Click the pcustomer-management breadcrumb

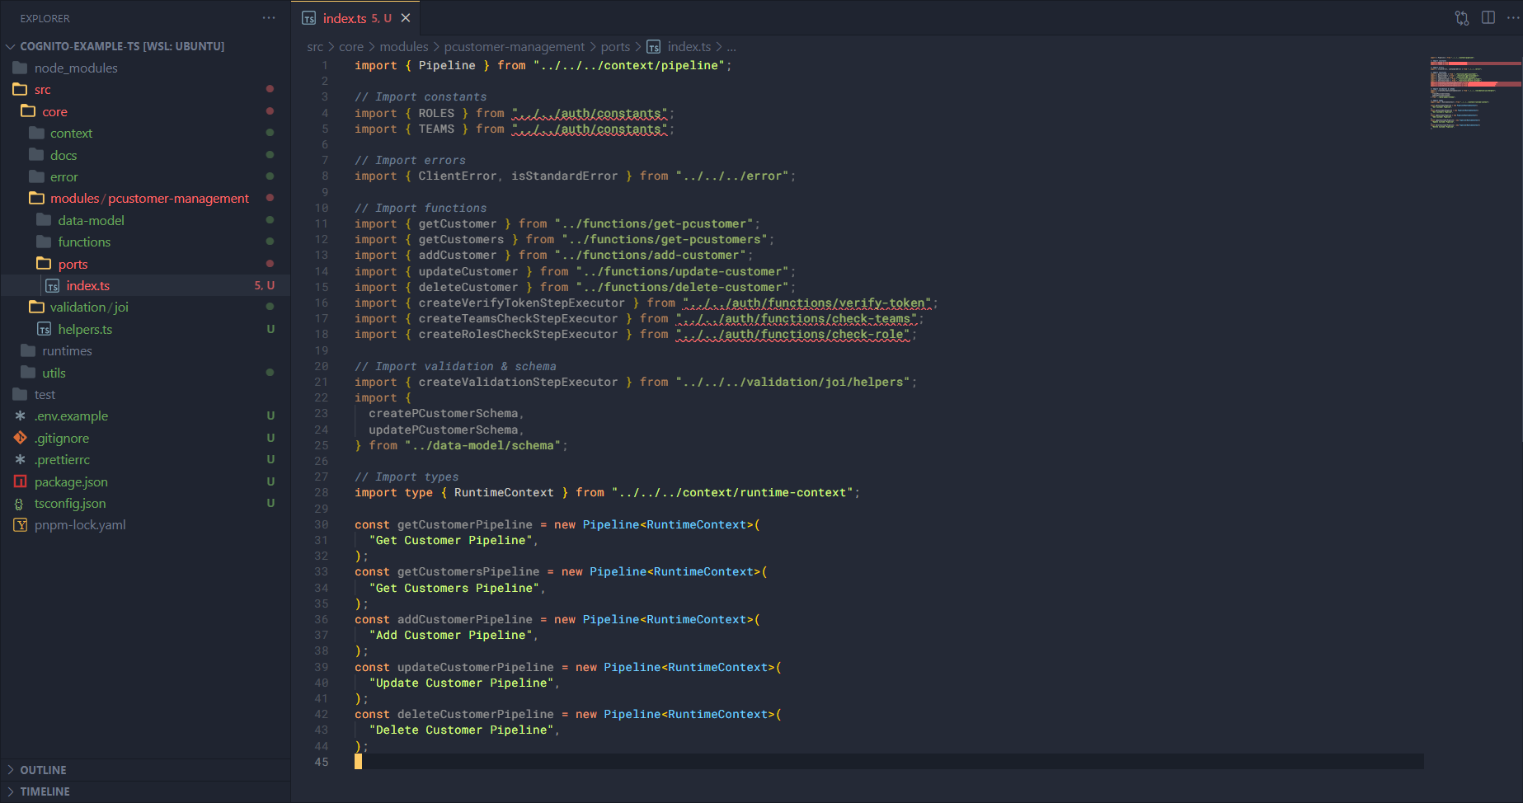tap(514, 47)
